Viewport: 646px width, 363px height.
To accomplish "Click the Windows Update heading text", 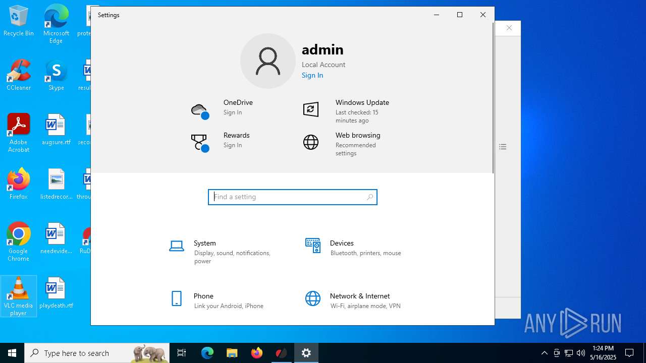I will [x=362, y=102].
